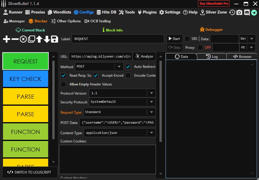Image resolution: width=259 pixels, height=180 pixels.
Task: Click the POST Data input field
Action: 117,122
